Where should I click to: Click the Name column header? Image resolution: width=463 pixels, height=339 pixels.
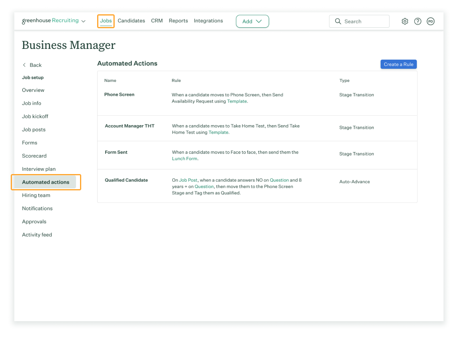point(110,80)
